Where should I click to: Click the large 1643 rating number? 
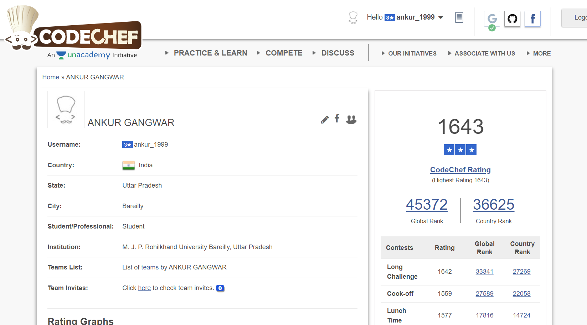[460, 126]
